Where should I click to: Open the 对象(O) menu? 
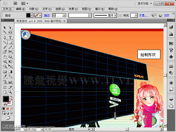[x=34, y=9]
